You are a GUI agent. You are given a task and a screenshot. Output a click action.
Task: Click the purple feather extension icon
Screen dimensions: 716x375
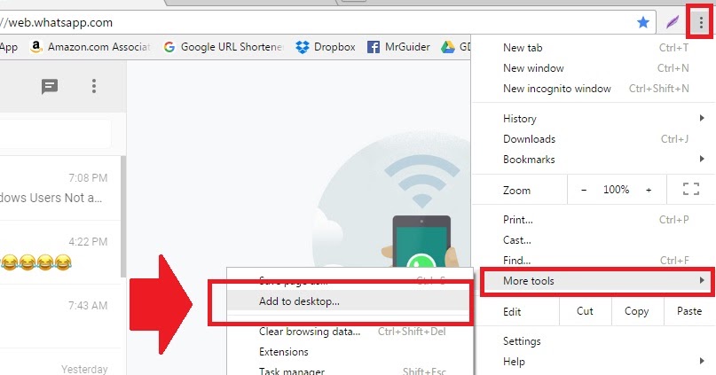coord(673,22)
